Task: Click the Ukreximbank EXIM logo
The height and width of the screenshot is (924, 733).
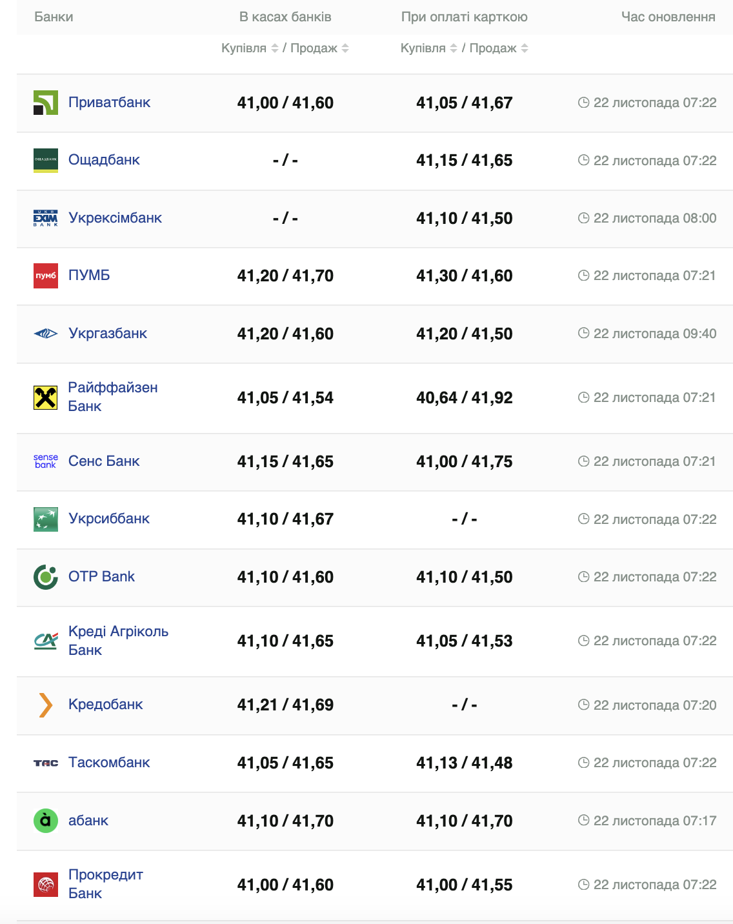Action: coord(46,218)
